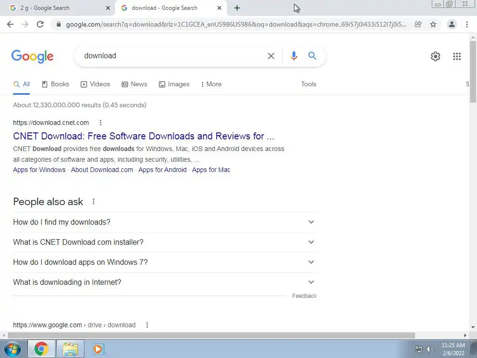Click the horizontal scrollbar thumb
Screen dimensions: 477x358
click(211, 336)
